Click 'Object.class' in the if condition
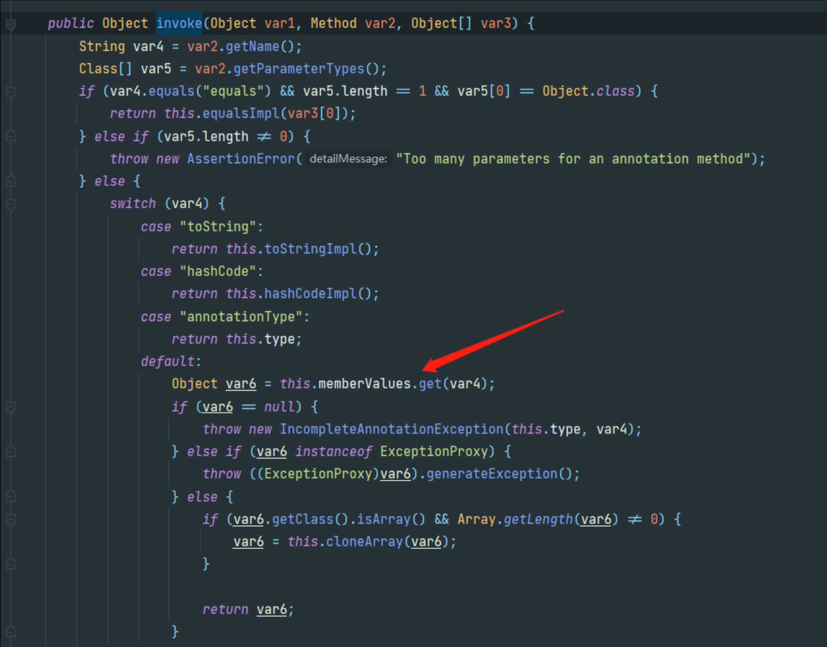Viewport: 827px width, 647px height. click(588, 91)
